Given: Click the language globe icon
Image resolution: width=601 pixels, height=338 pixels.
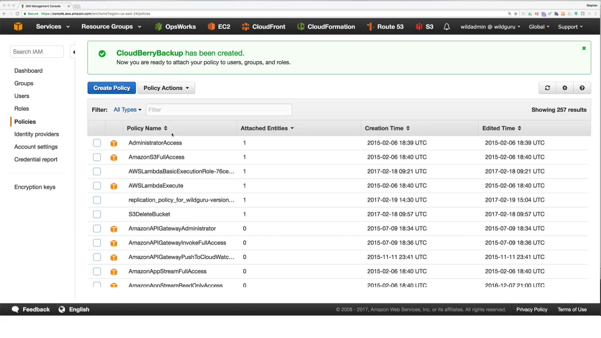Looking at the screenshot, I should click(62, 309).
